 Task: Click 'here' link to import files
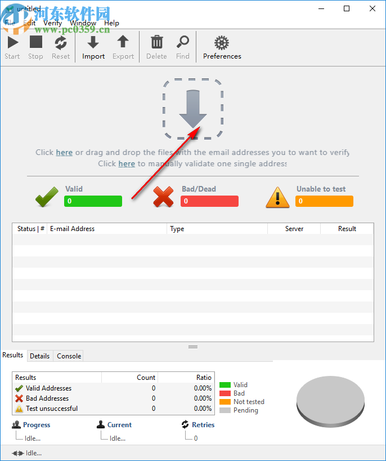64,153
